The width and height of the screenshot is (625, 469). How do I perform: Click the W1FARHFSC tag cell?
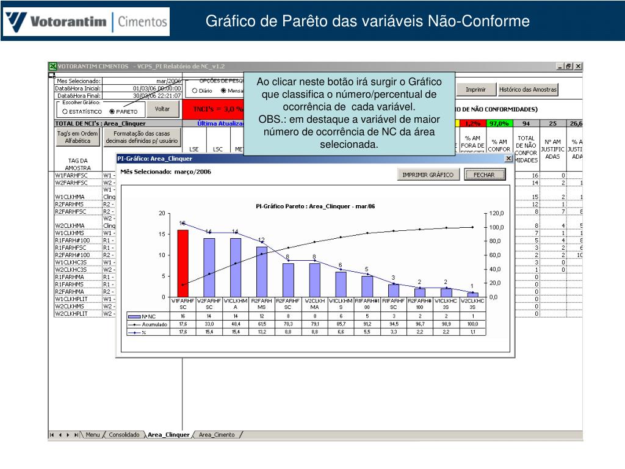point(78,175)
